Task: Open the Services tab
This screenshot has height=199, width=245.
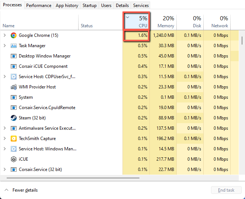Action: click(x=141, y=6)
